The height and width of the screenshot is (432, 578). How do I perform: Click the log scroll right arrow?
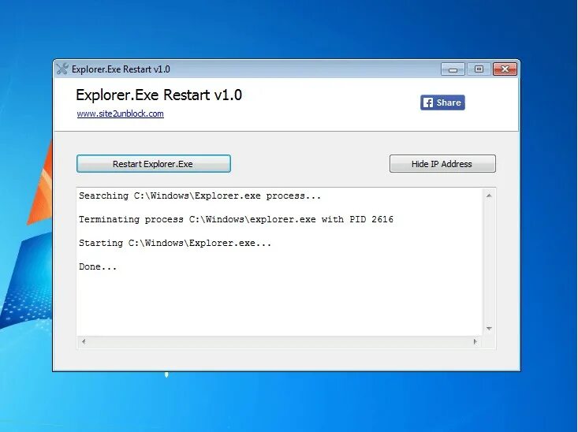(x=475, y=341)
